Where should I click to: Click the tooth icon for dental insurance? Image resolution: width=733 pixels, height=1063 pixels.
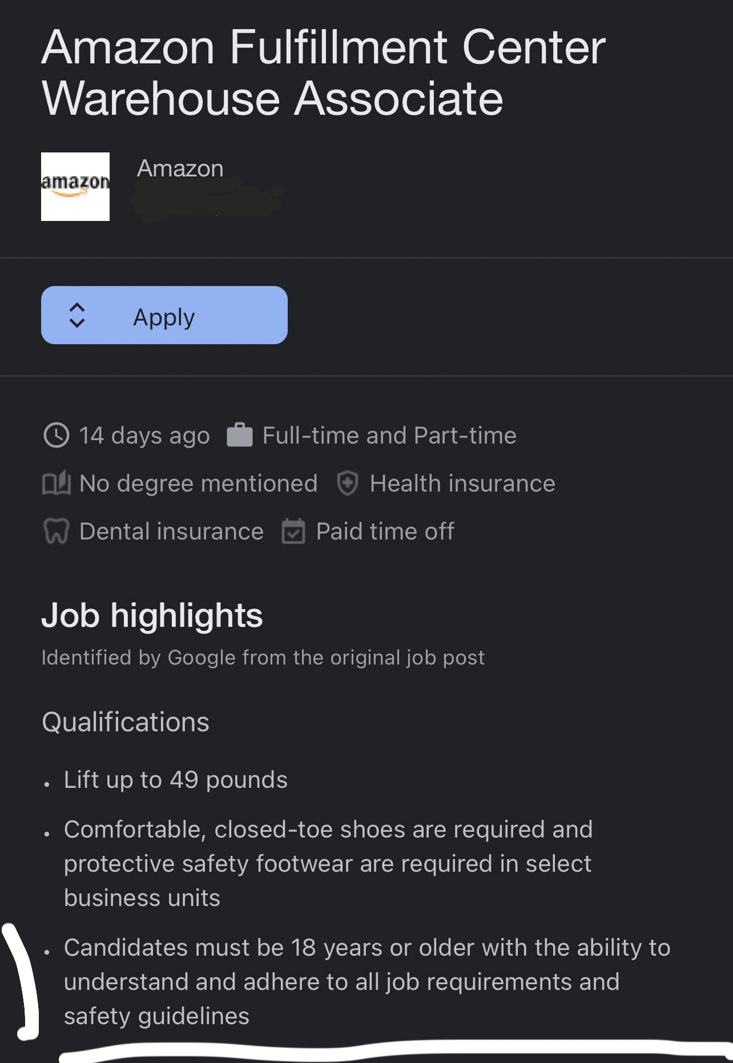[x=57, y=531]
